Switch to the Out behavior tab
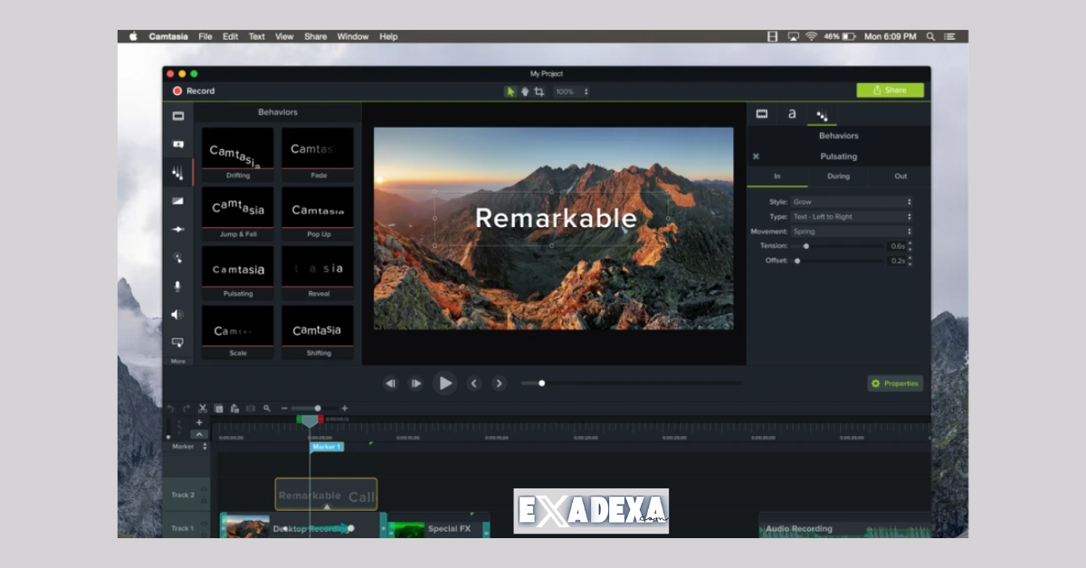This screenshot has height=568, width=1086. (x=899, y=176)
